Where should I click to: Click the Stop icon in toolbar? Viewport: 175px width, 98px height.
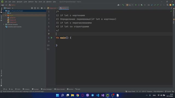pos(145,5)
